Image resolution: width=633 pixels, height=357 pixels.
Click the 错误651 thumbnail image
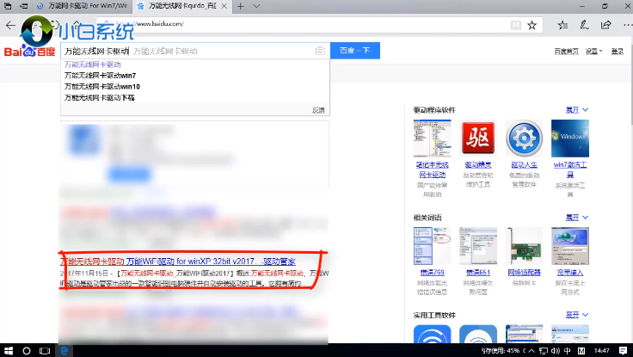pyautogui.click(x=478, y=246)
